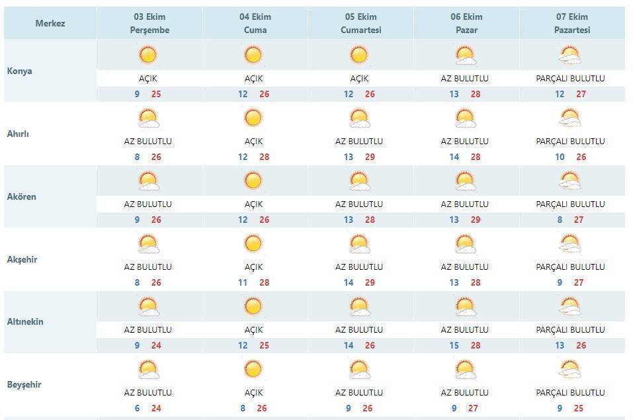This screenshot has height=420, width=633.
Task: Select the 07 Ekim Pazartesi column header
Action: 570,23
